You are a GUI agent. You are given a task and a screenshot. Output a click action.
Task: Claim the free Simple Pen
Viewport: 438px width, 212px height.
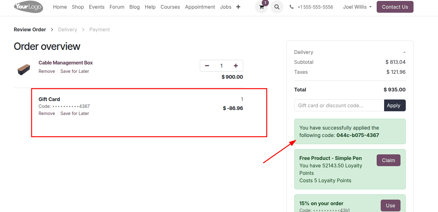[x=388, y=160]
